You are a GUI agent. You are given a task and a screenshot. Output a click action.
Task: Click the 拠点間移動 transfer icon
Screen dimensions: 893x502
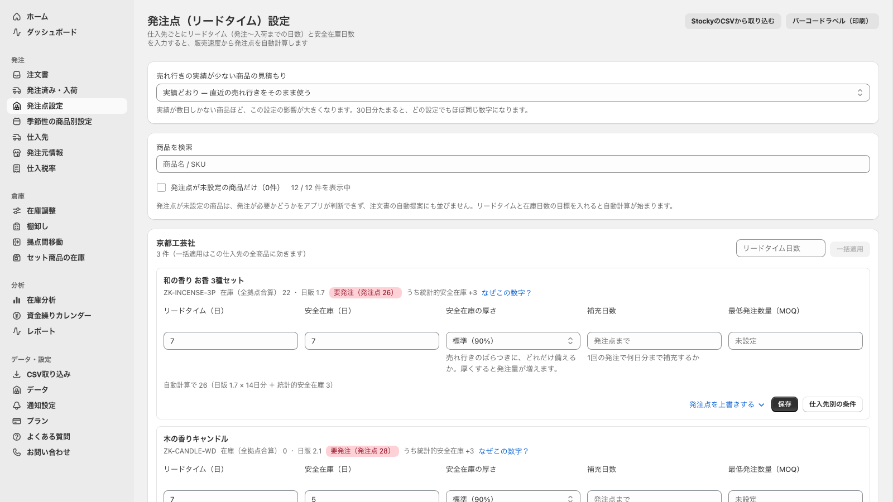[17, 242]
